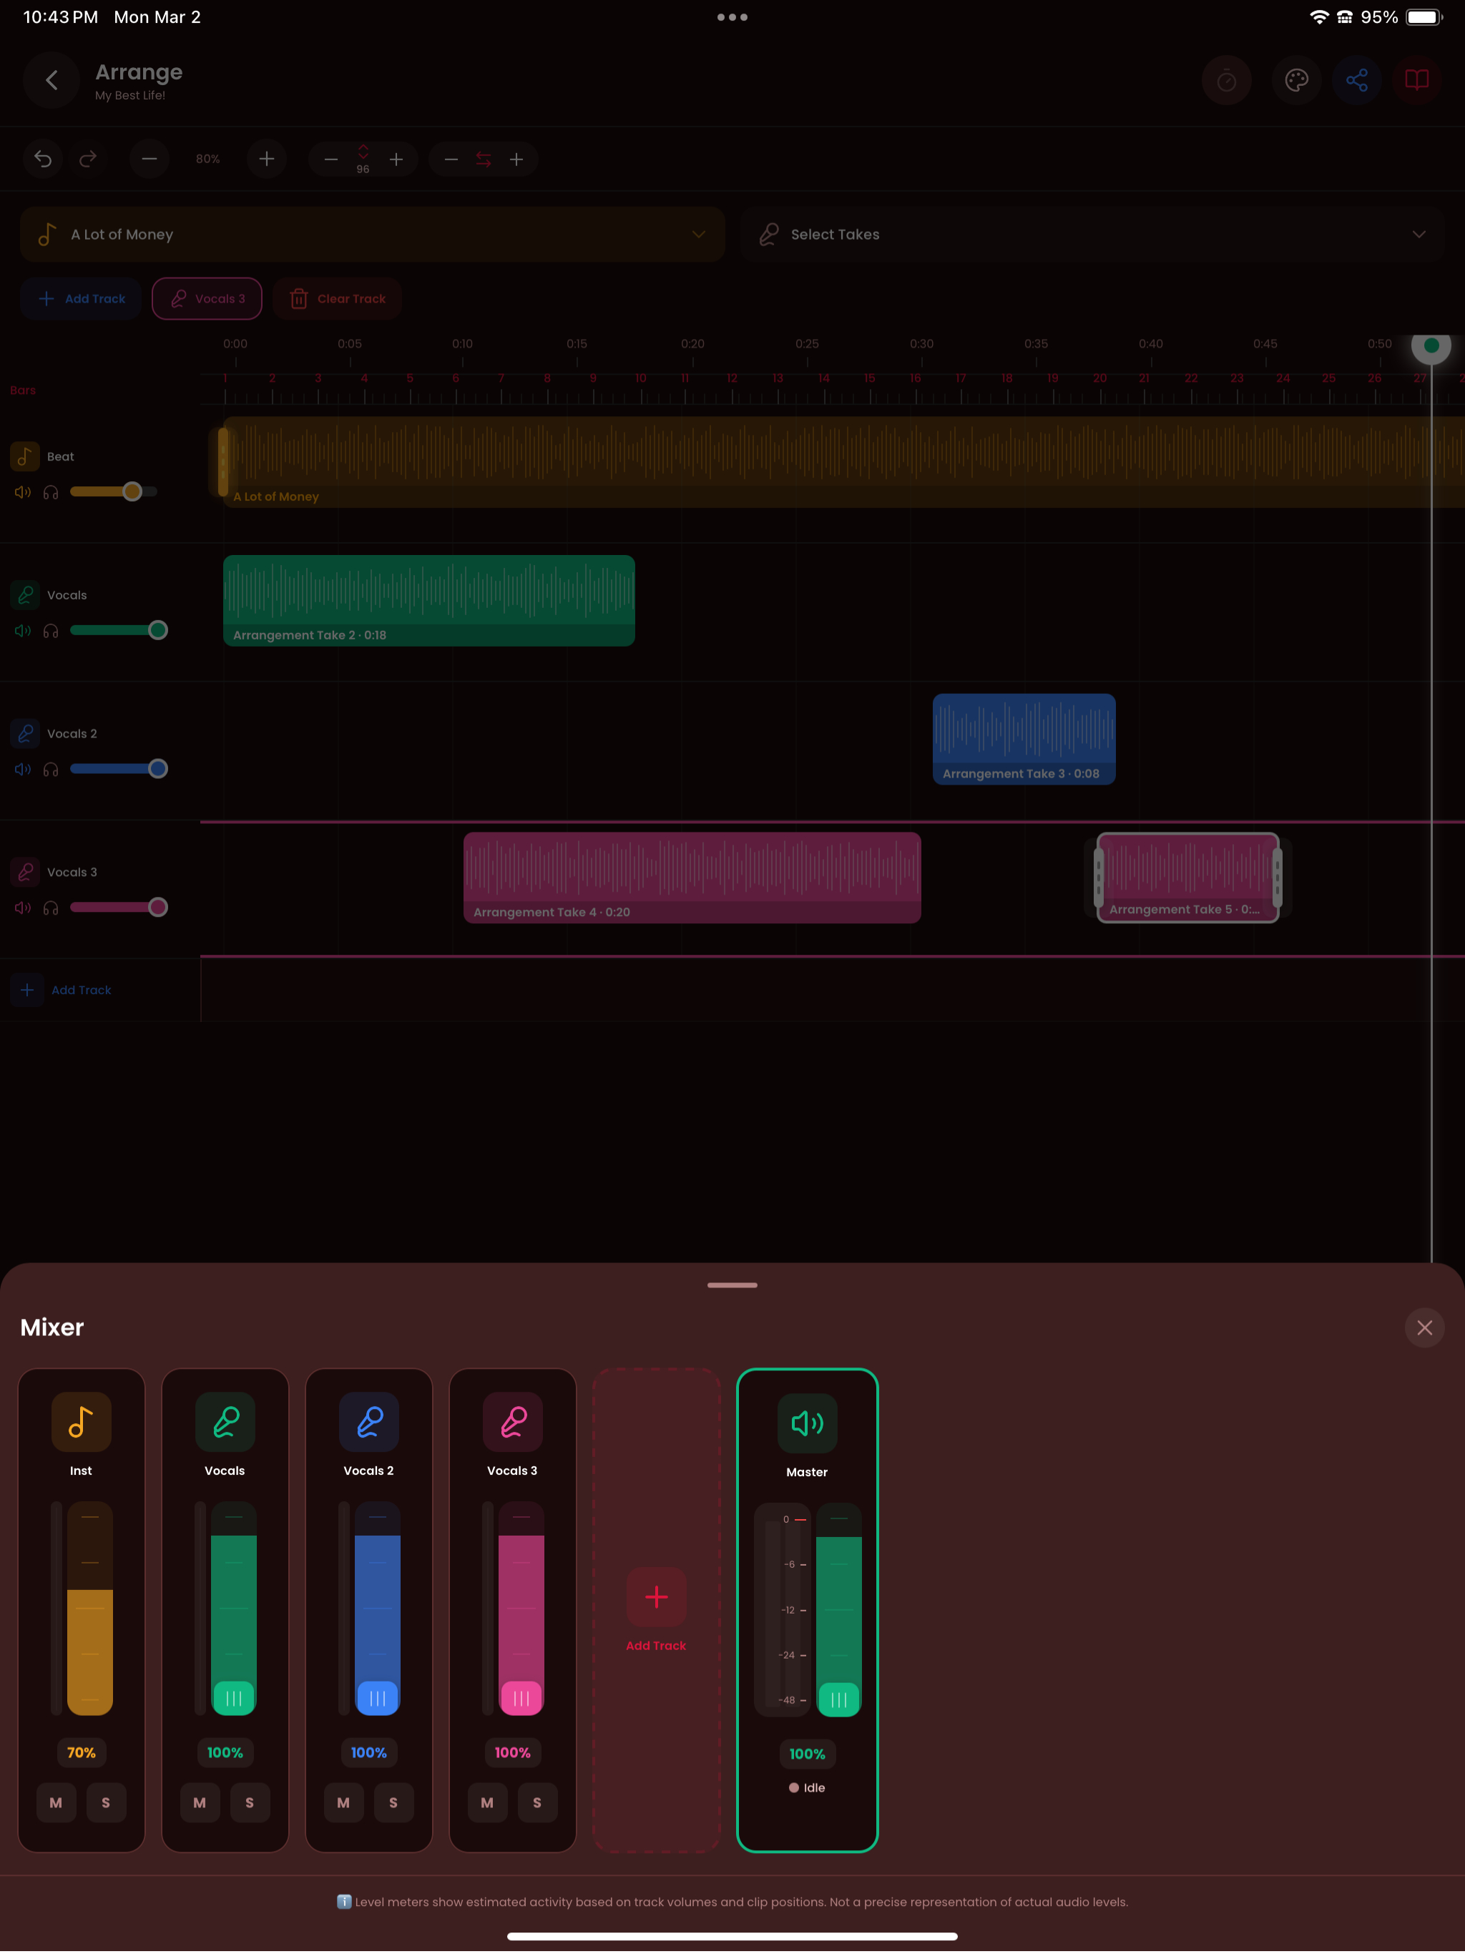Viewport: 1465px width, 1954px height.
Task: Click the Vocals 3 channel mic icon in Mixer
Action: (x=512, y=1422)
